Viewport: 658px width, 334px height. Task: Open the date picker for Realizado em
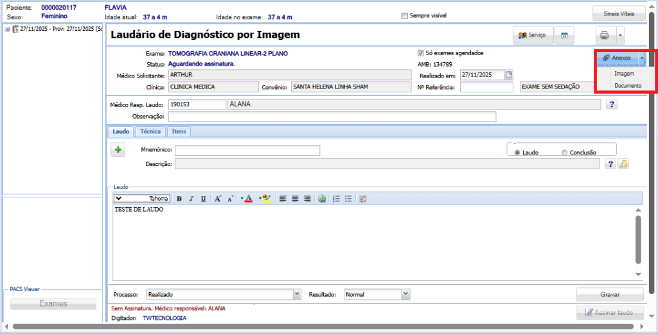pos(510,74)
